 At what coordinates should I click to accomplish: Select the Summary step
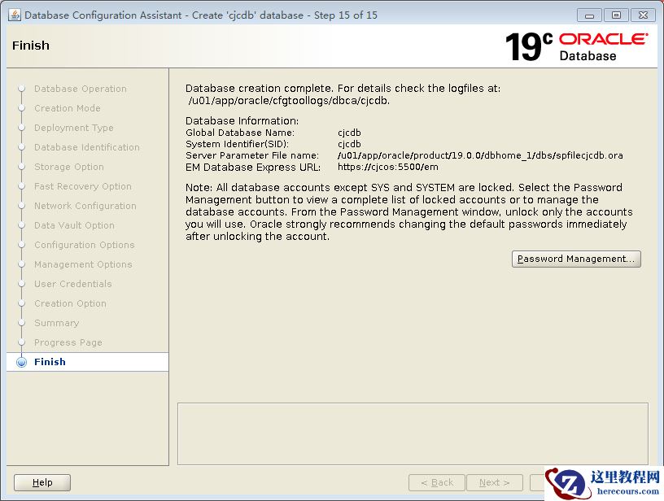click(56, 323)
